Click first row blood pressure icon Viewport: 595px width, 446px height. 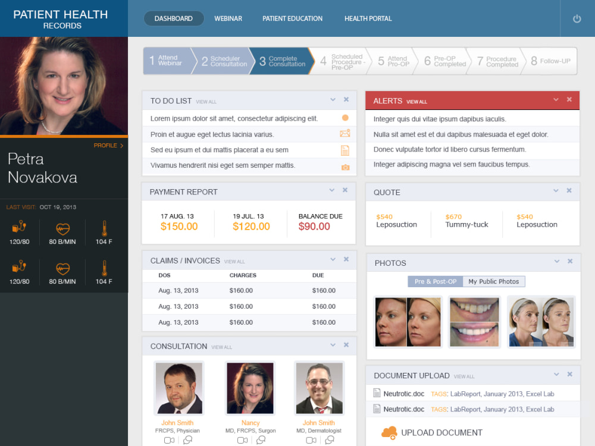click(x=19, y=227)
